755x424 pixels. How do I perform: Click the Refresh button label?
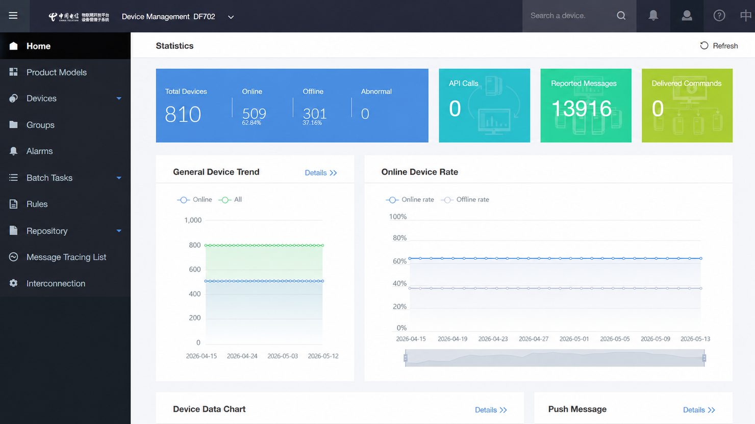point(725,46)
